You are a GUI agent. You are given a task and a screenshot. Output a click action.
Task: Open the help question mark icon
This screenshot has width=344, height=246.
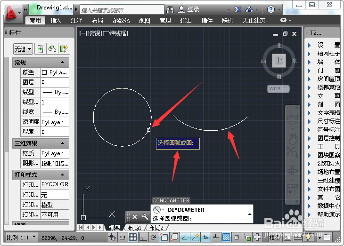pos(271,9)
